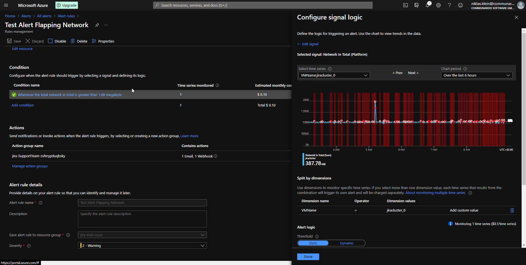Viewport: 526px width, 265px height.
Task: Open portal settings gear
Action: click(x=438, y=5)
